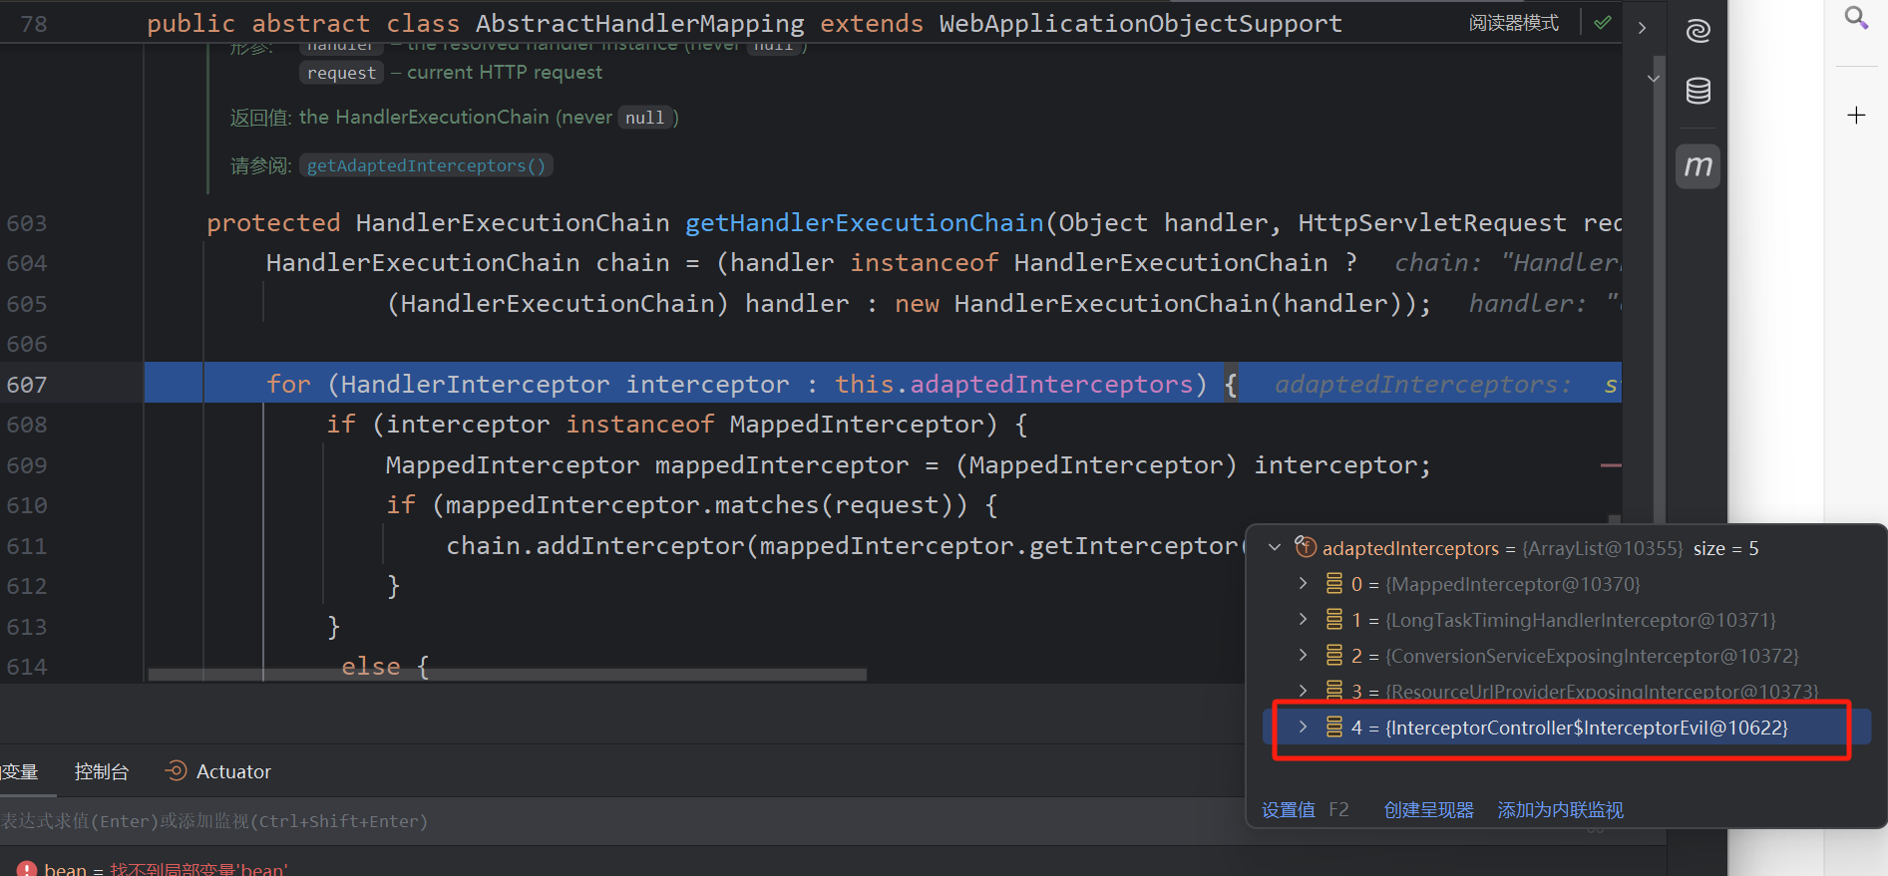Expand element 4 InterceptorEvil
Image resolution: width=1888 pixels, height=876 pixels.
pyautogui.click(x=1303, y=727)
